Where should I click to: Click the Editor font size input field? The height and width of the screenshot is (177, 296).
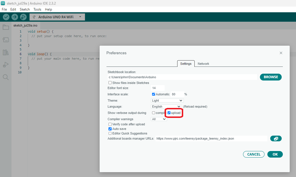158,88
